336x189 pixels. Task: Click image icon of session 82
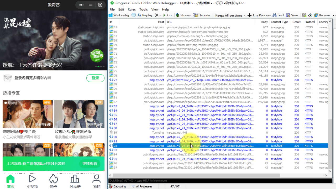pos(111,102)
